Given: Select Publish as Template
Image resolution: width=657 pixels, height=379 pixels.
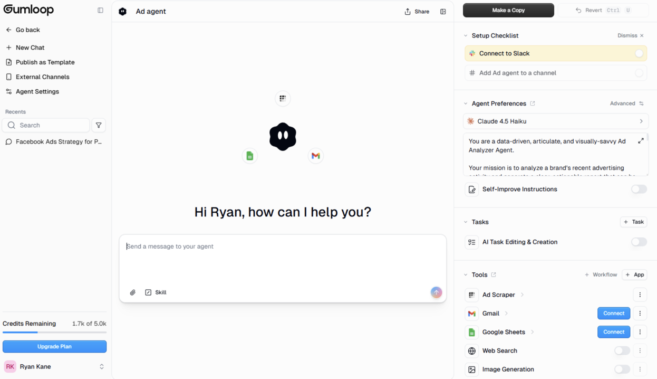Looking at the screenshot, I should tap(40, 62).
